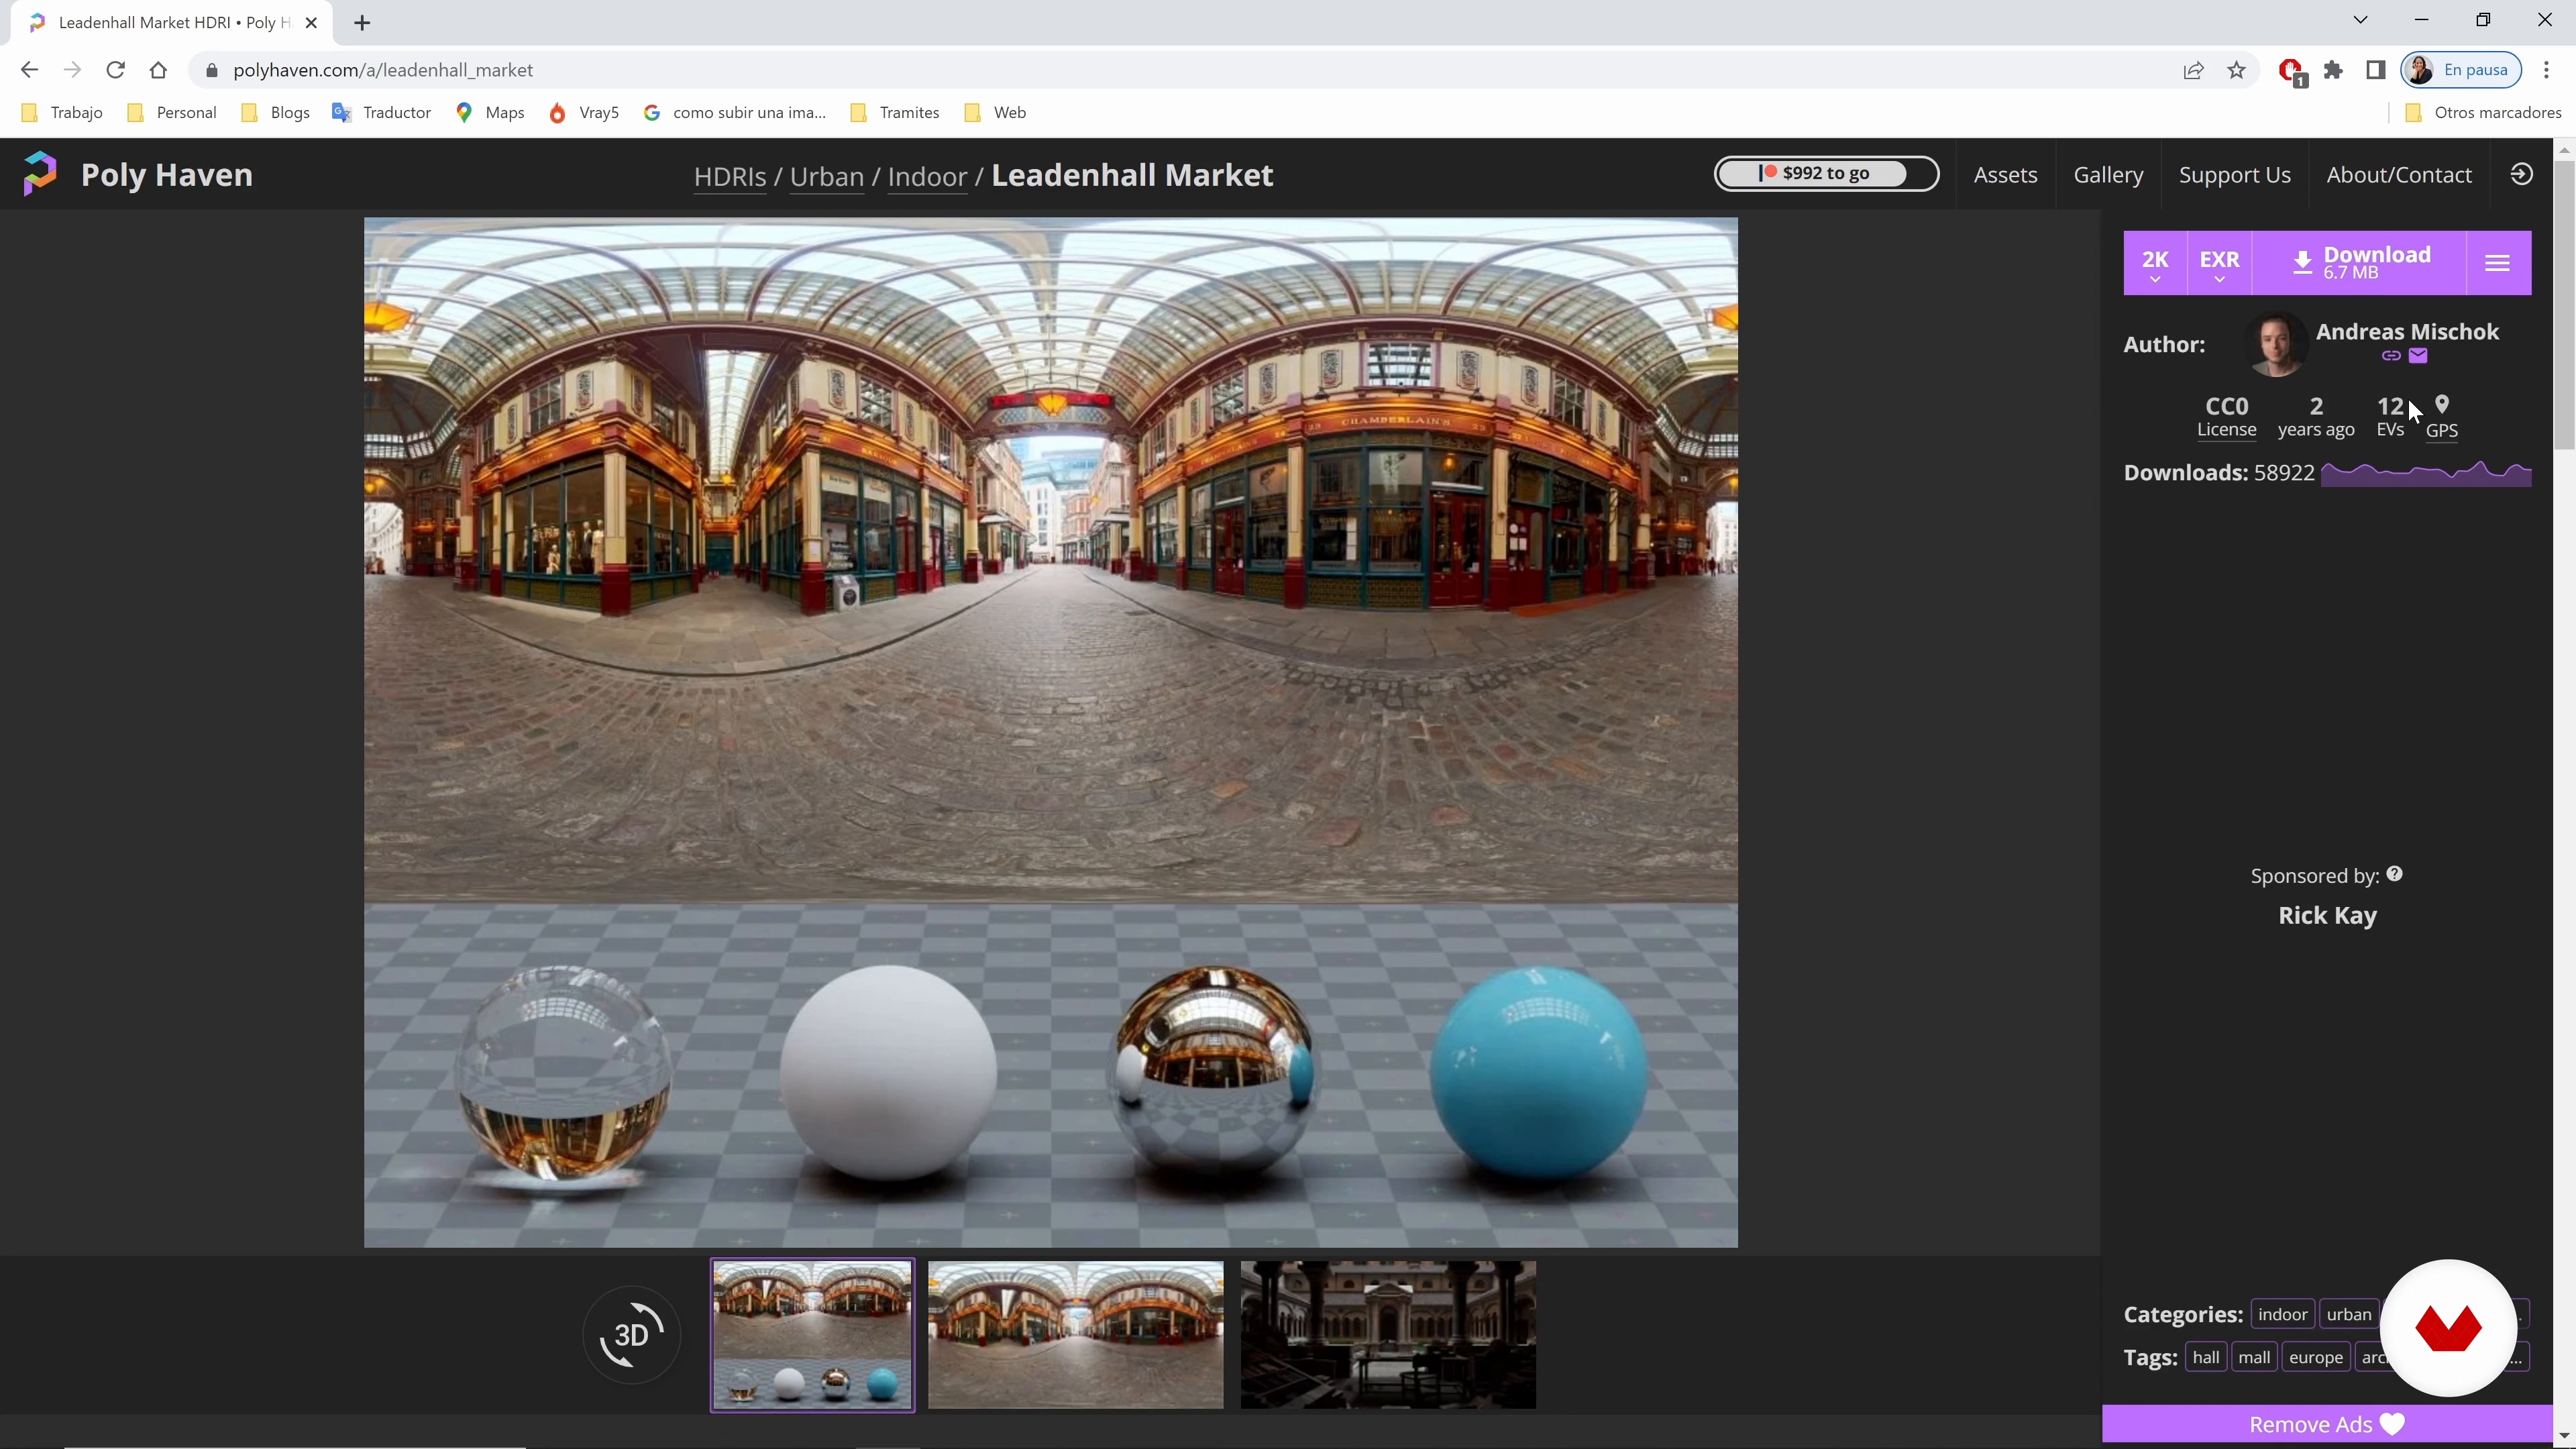Go to the Indoor breadcrumb
This screenshot has width=2576, height=1449.
[x=927, y=176]
